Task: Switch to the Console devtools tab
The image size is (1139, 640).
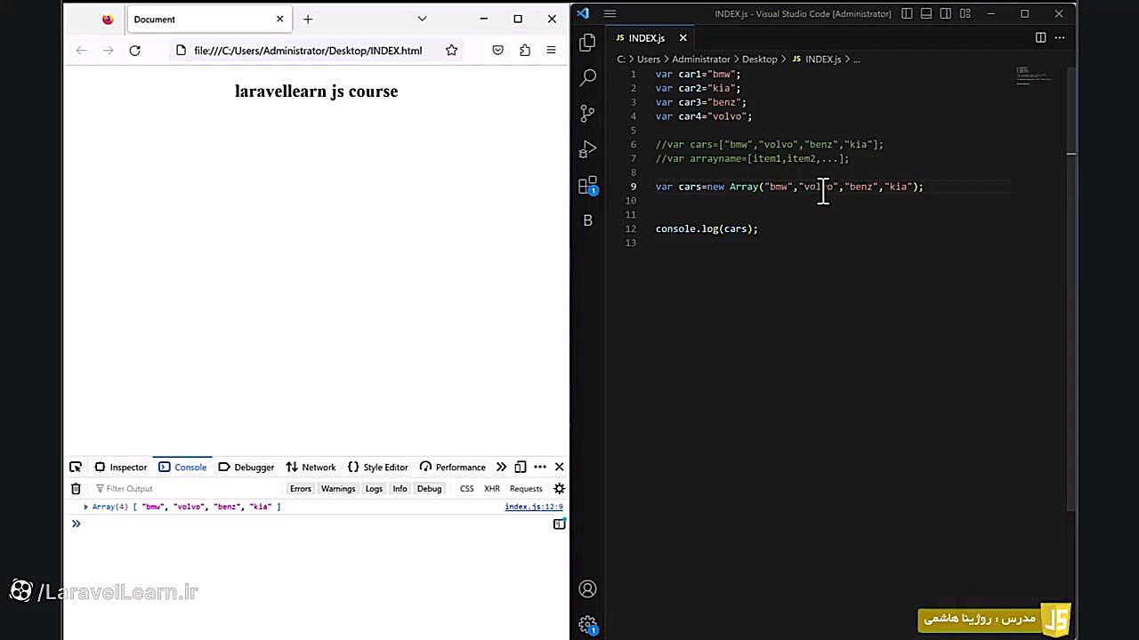Action: (x=182, y=467)
